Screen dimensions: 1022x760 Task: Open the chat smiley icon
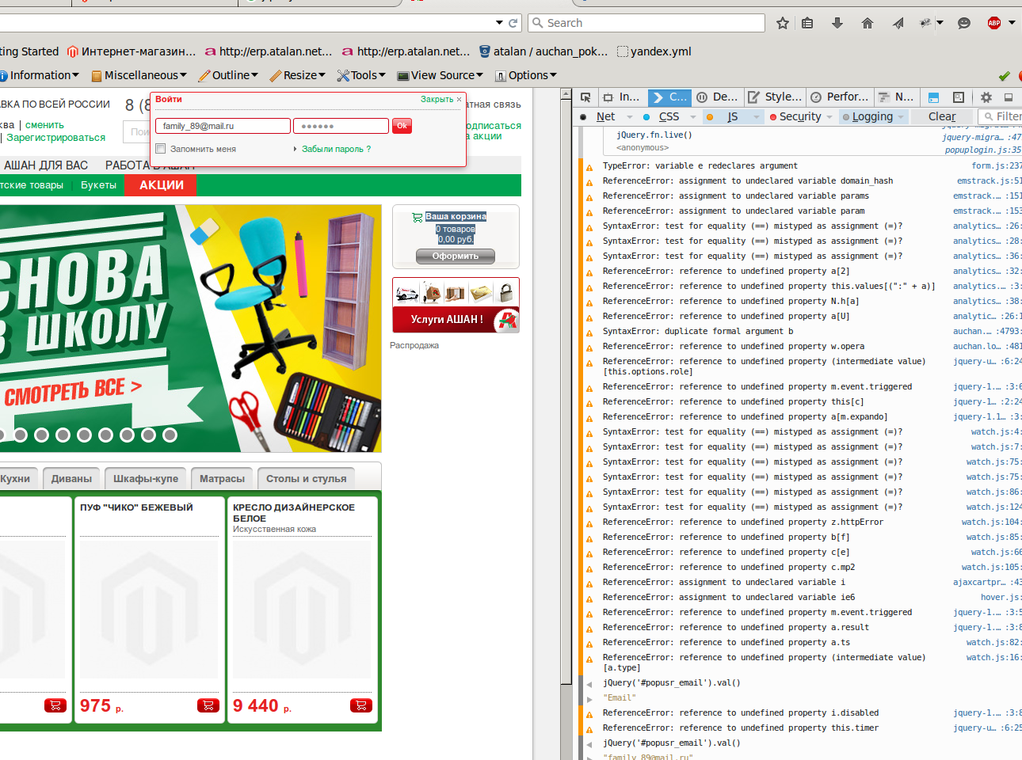pos(964,23)
